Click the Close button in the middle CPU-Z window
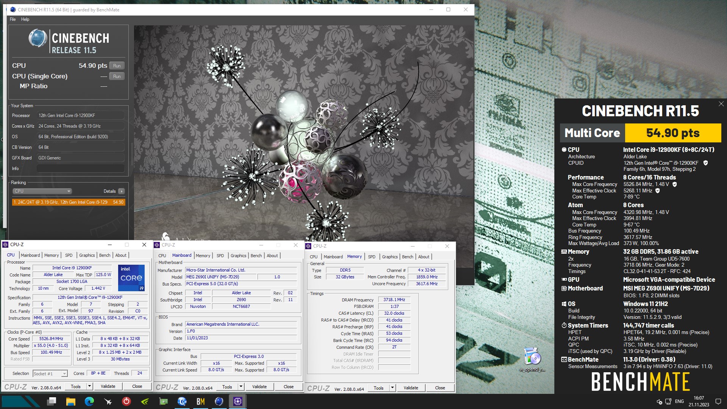The image size is (727, 409). click(x=289, y=387)
